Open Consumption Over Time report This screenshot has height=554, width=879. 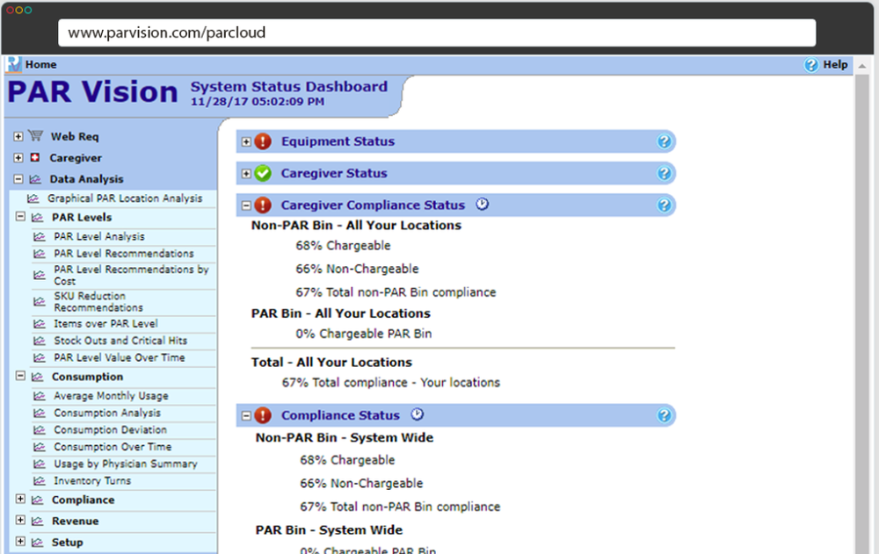[113, 447]
